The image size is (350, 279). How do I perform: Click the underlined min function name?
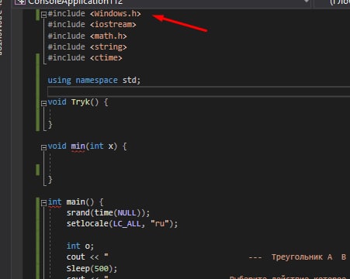pyautogui.click(x=78, y=146)
